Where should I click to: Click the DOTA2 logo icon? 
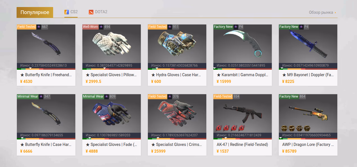tap(91, 12)
